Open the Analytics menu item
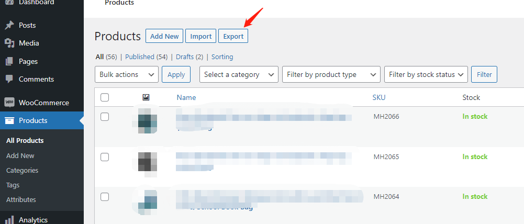Image resolution: width=524 pixels, height=224 pixels. [33, 220]
